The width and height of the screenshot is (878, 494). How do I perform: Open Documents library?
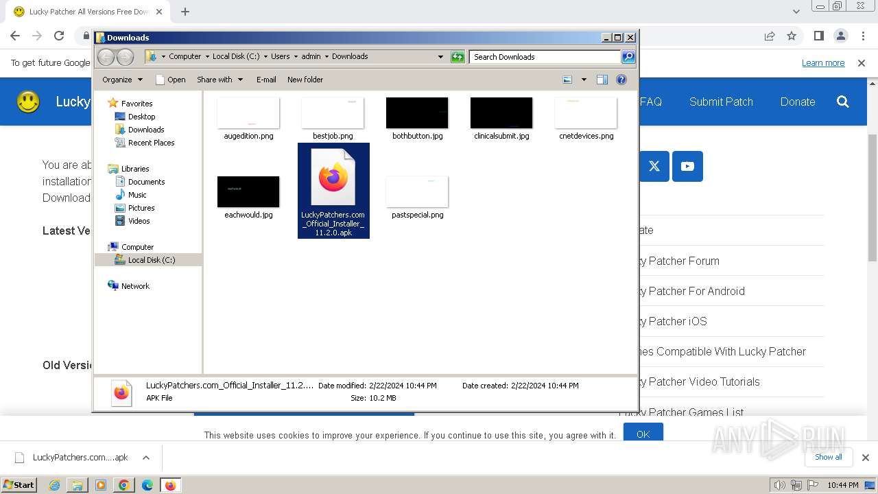point(146,182)
